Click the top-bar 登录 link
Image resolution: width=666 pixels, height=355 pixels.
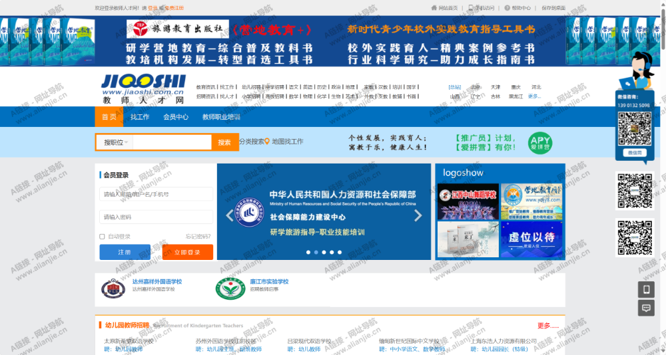pyautogui.click(x=153, y=8)
